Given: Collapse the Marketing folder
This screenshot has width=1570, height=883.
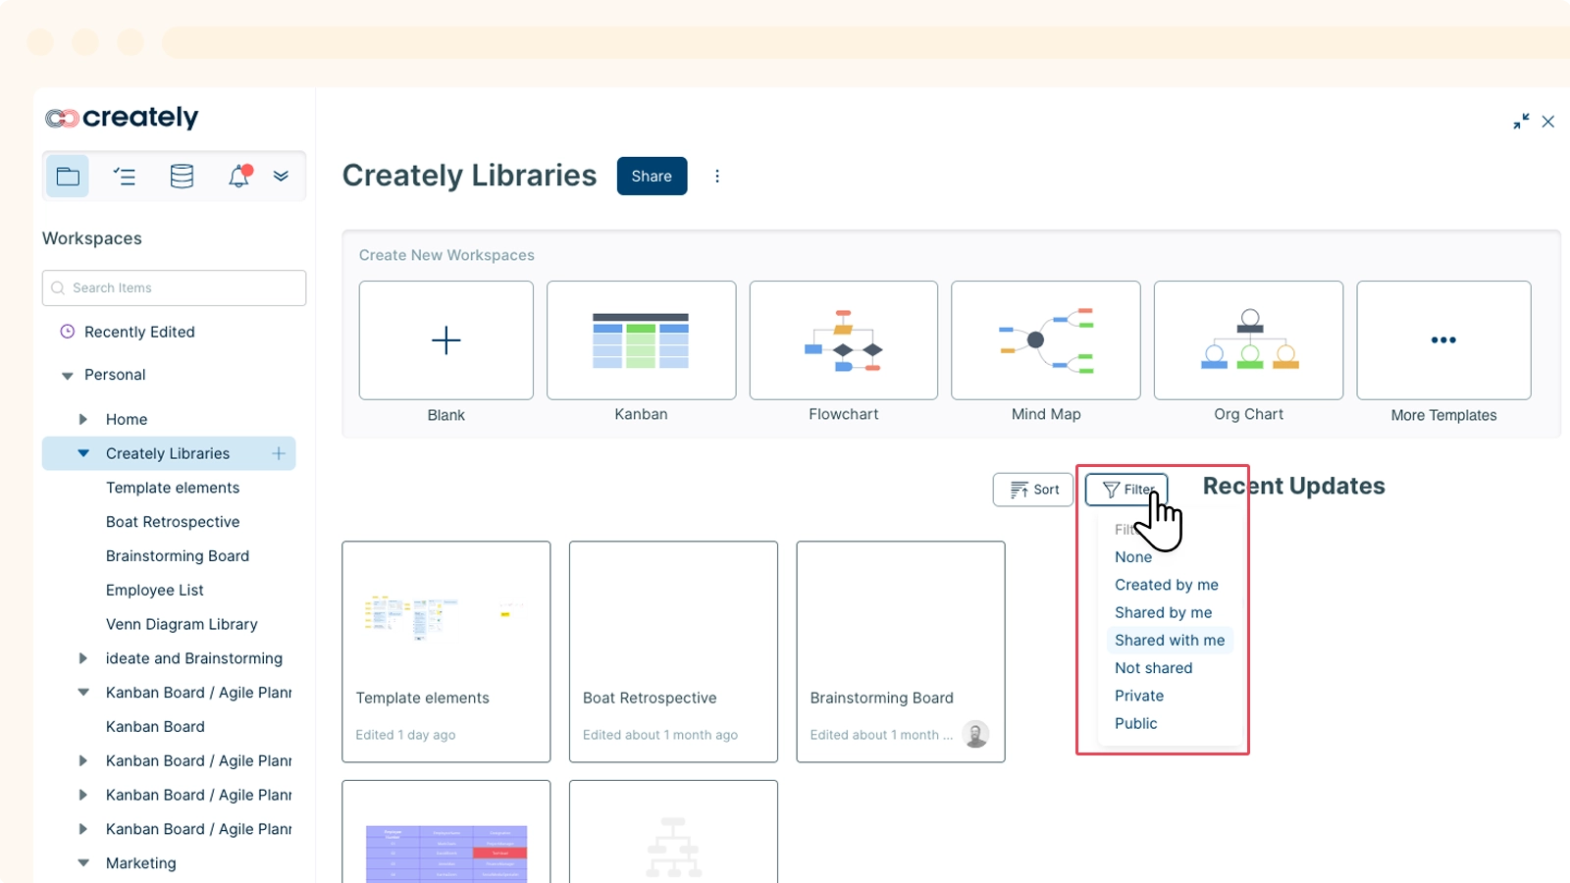Looking at the screenshot, I should coord(83,863).
